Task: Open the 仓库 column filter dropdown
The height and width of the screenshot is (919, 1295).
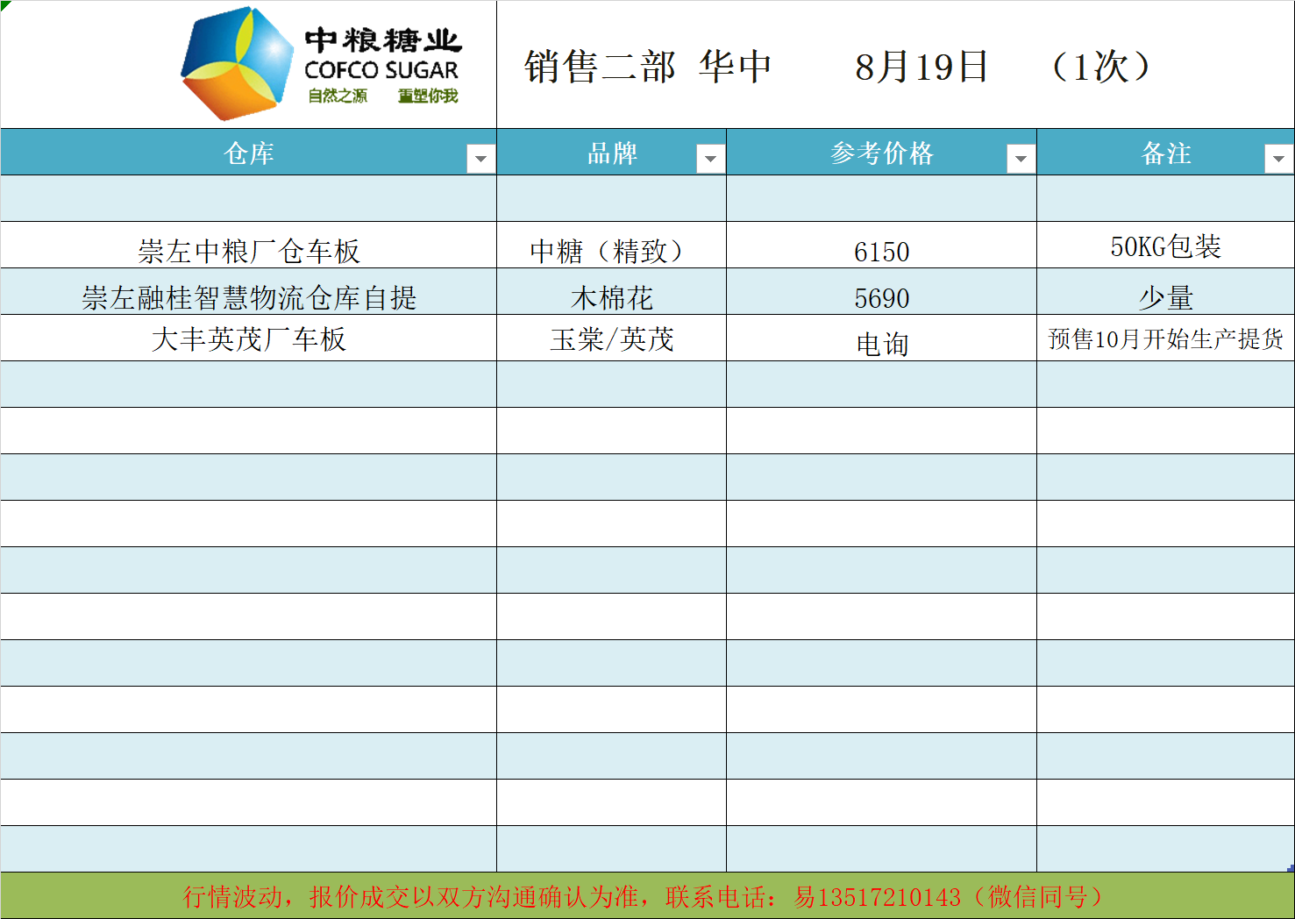Action: click(x=480, y=159)
